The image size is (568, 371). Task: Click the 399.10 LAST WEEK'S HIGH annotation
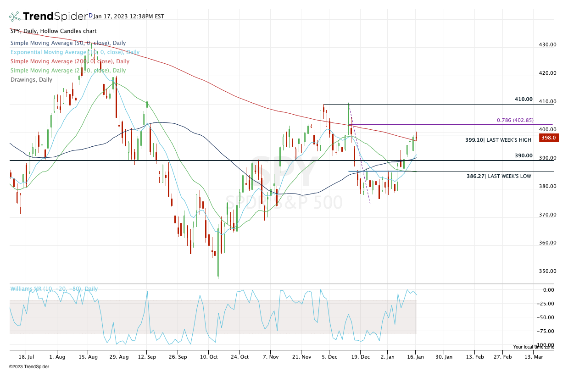[x=498, y=140]
